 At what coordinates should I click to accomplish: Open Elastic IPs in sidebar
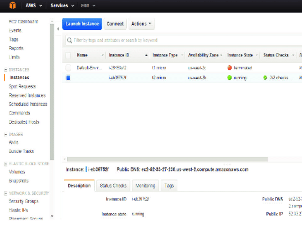pyautogui.click(x=18, y=210)
